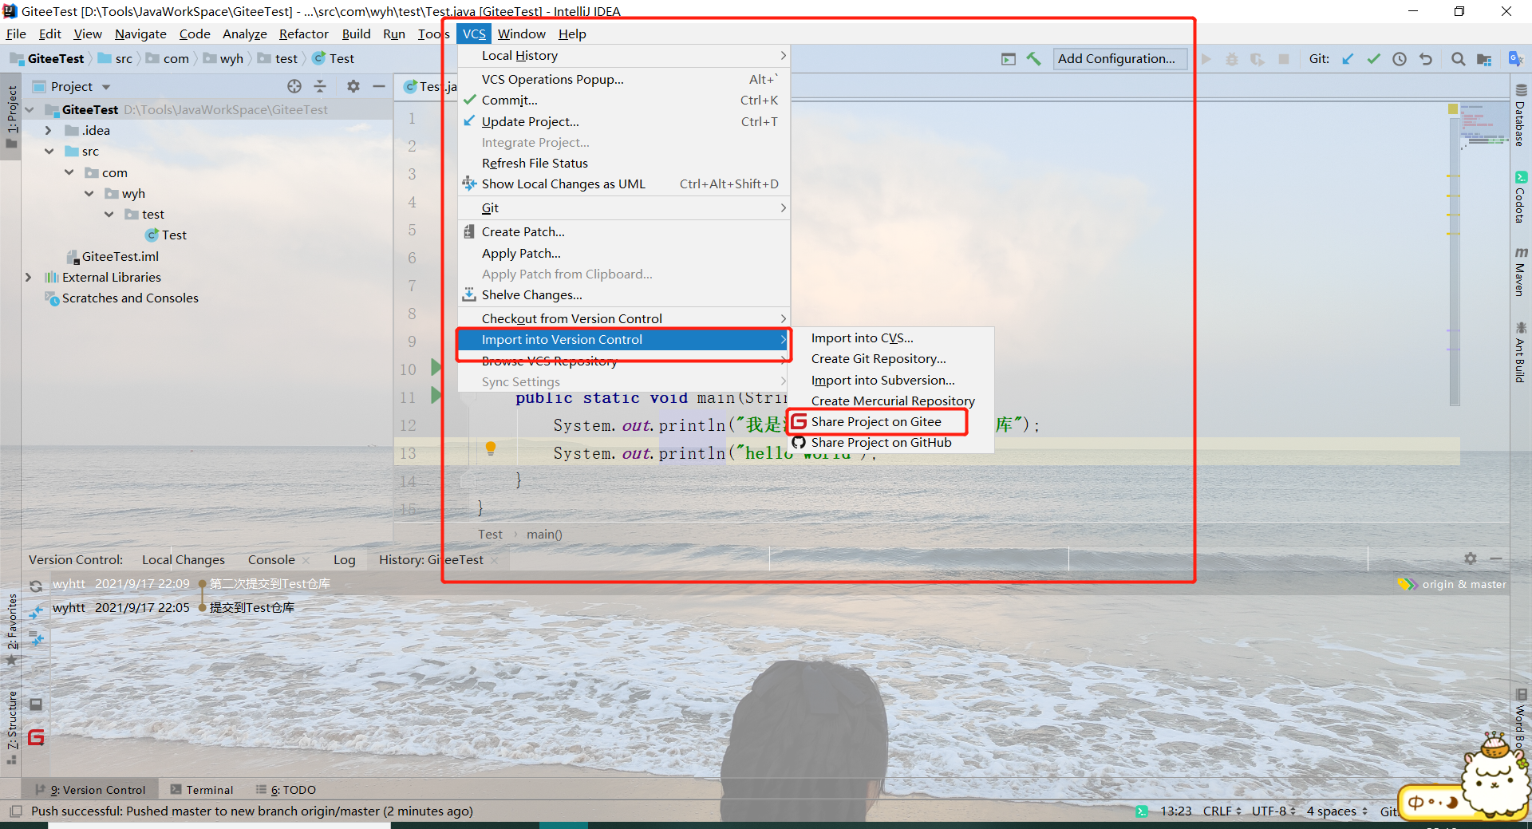Click the run anything icon left of hammer

(x=1009, y=59)
